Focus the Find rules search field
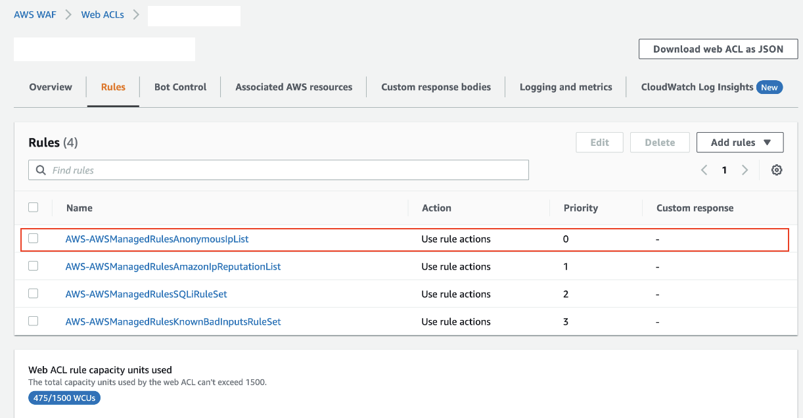Viewport: 803px width, 418px height. 279,170
